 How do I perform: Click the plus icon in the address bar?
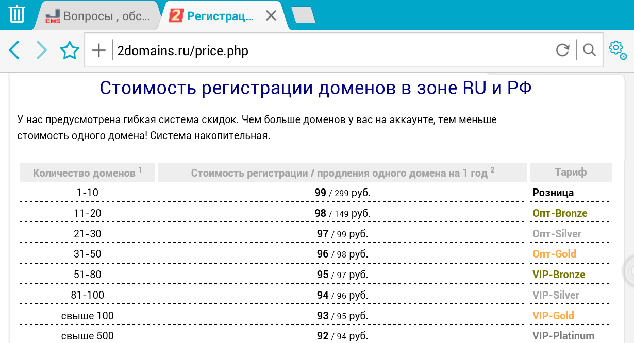[x=98, y=50]
